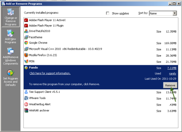Select Tee Support Client v5.5.1 entry
The height and width of the screenshot is (132, 182).
(44, 92)
